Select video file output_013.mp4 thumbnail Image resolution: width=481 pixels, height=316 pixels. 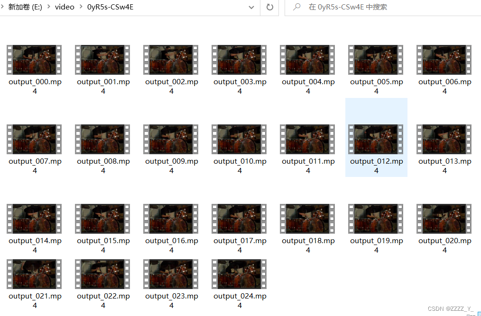tap(444, 139)
